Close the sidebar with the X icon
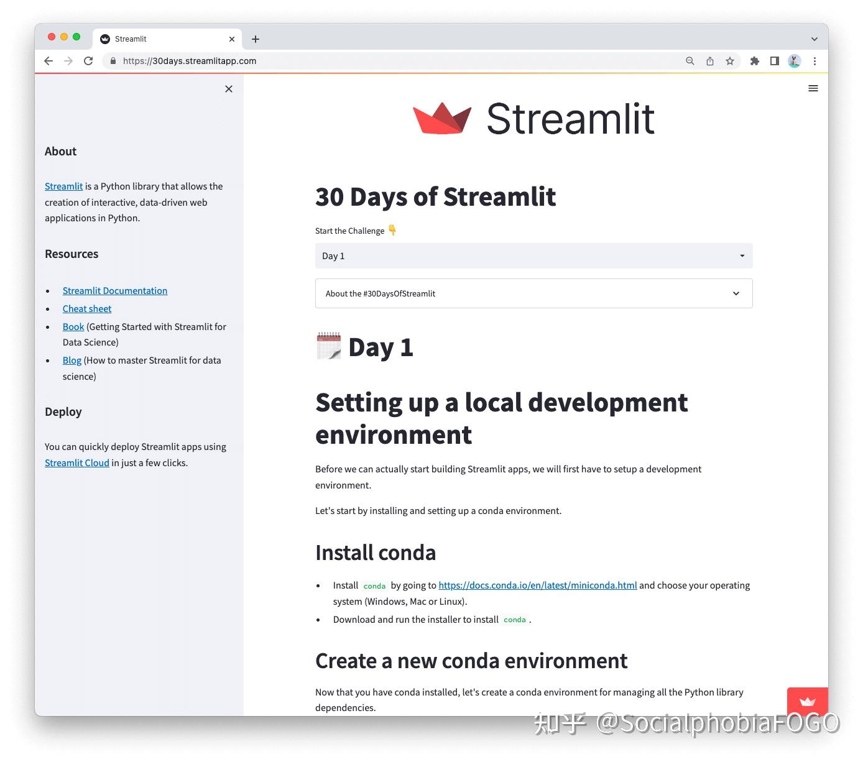Image resolution: width=863 pixels, height=762 pixels. point(228,89)
